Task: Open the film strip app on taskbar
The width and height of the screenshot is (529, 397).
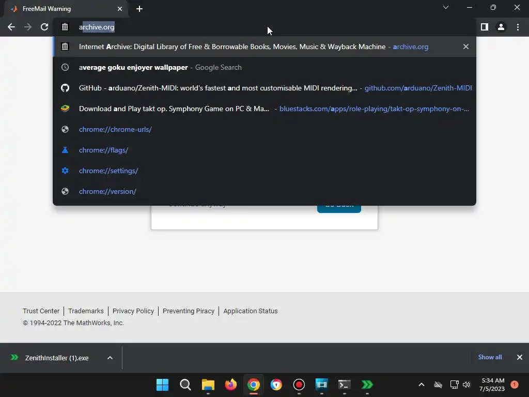Action: point(321,385)
